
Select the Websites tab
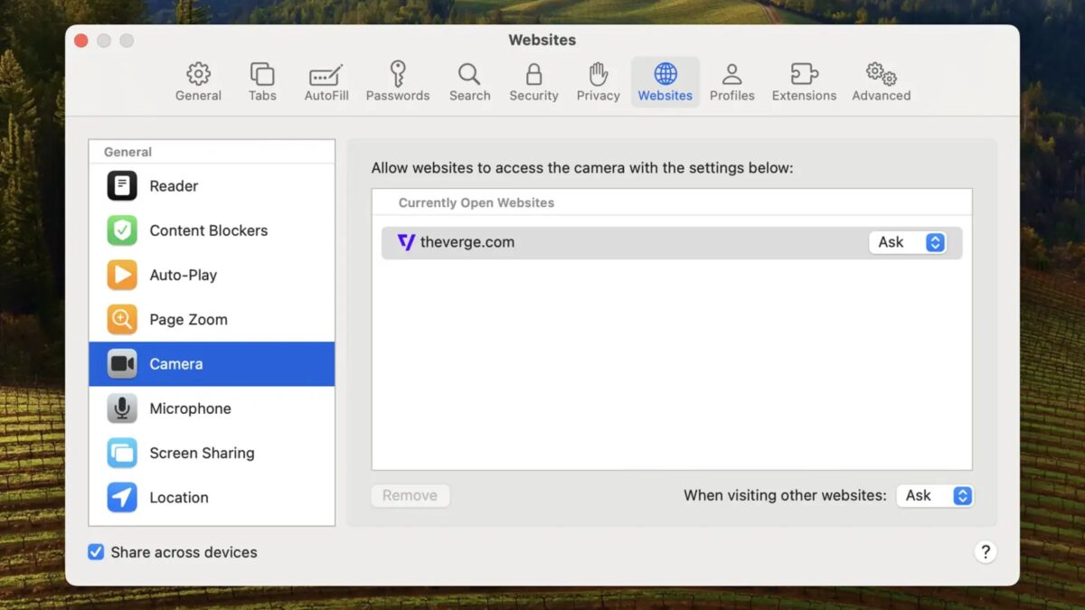665,82
